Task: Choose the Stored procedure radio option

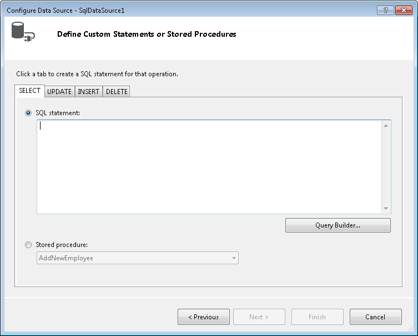Action: (x=28, y=244)
